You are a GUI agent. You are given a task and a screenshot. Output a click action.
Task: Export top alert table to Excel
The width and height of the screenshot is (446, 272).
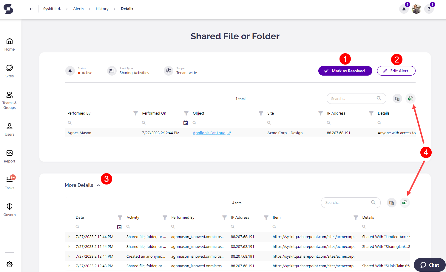pos(410,99)
